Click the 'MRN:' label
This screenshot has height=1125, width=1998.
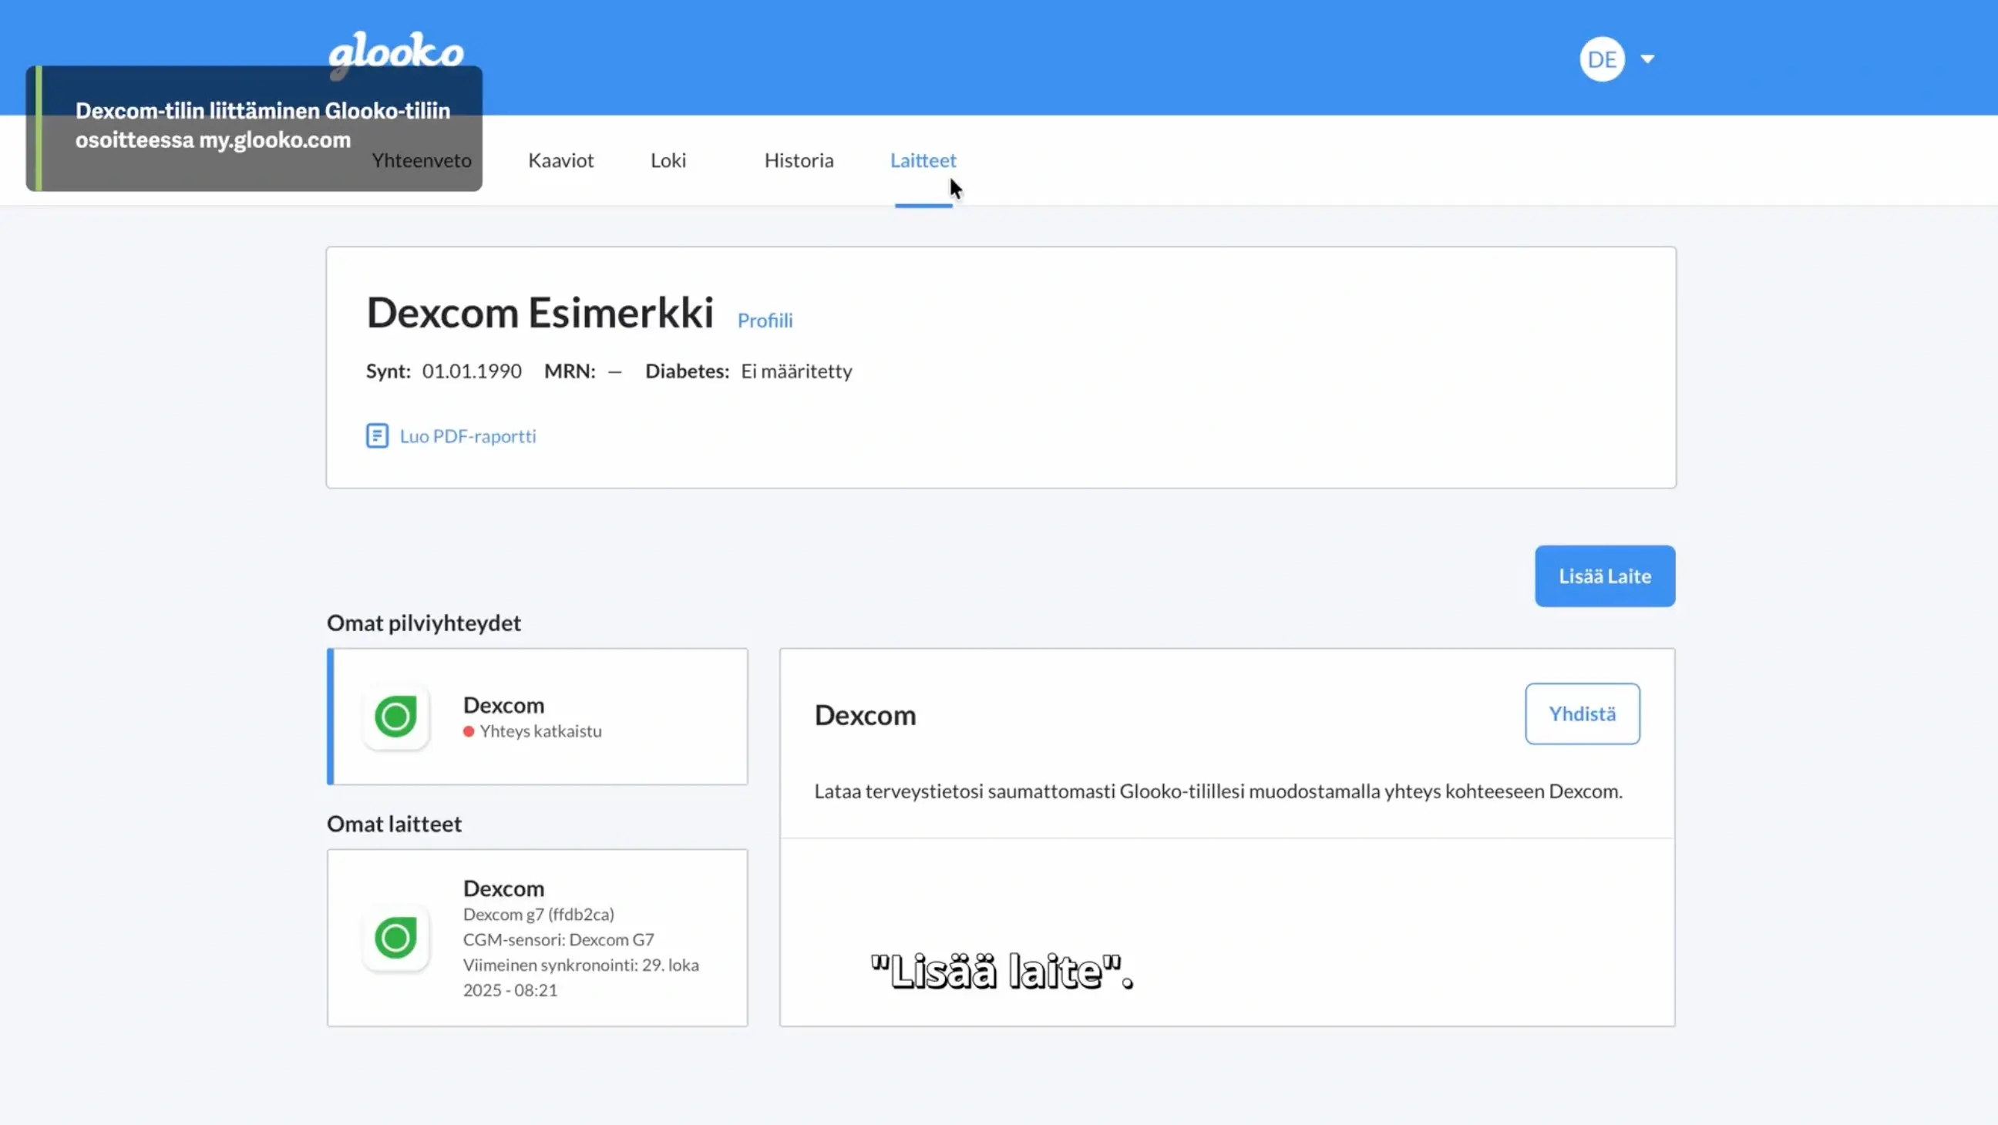pyautogui.click(x=570, y=371)
